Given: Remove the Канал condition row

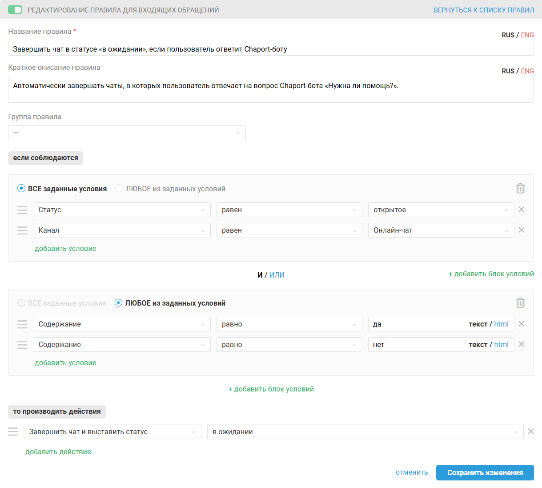Looking at the screenshot, I should [522, 230].
